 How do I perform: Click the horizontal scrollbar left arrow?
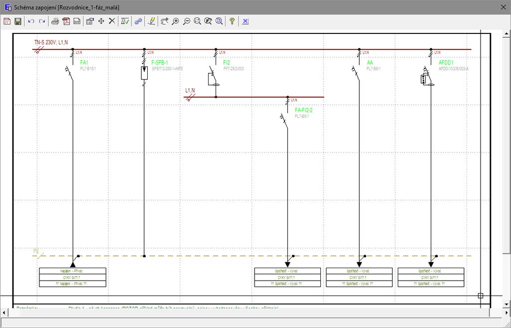pyautogui.click(x=3, y=313)
